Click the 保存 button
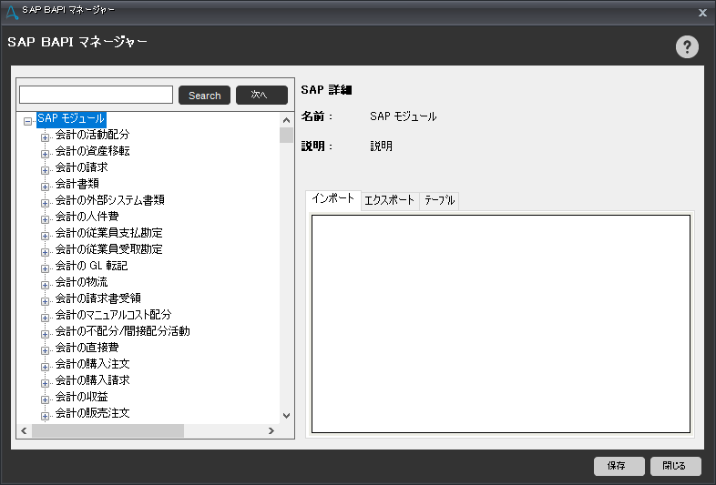 tap(619, 466)
